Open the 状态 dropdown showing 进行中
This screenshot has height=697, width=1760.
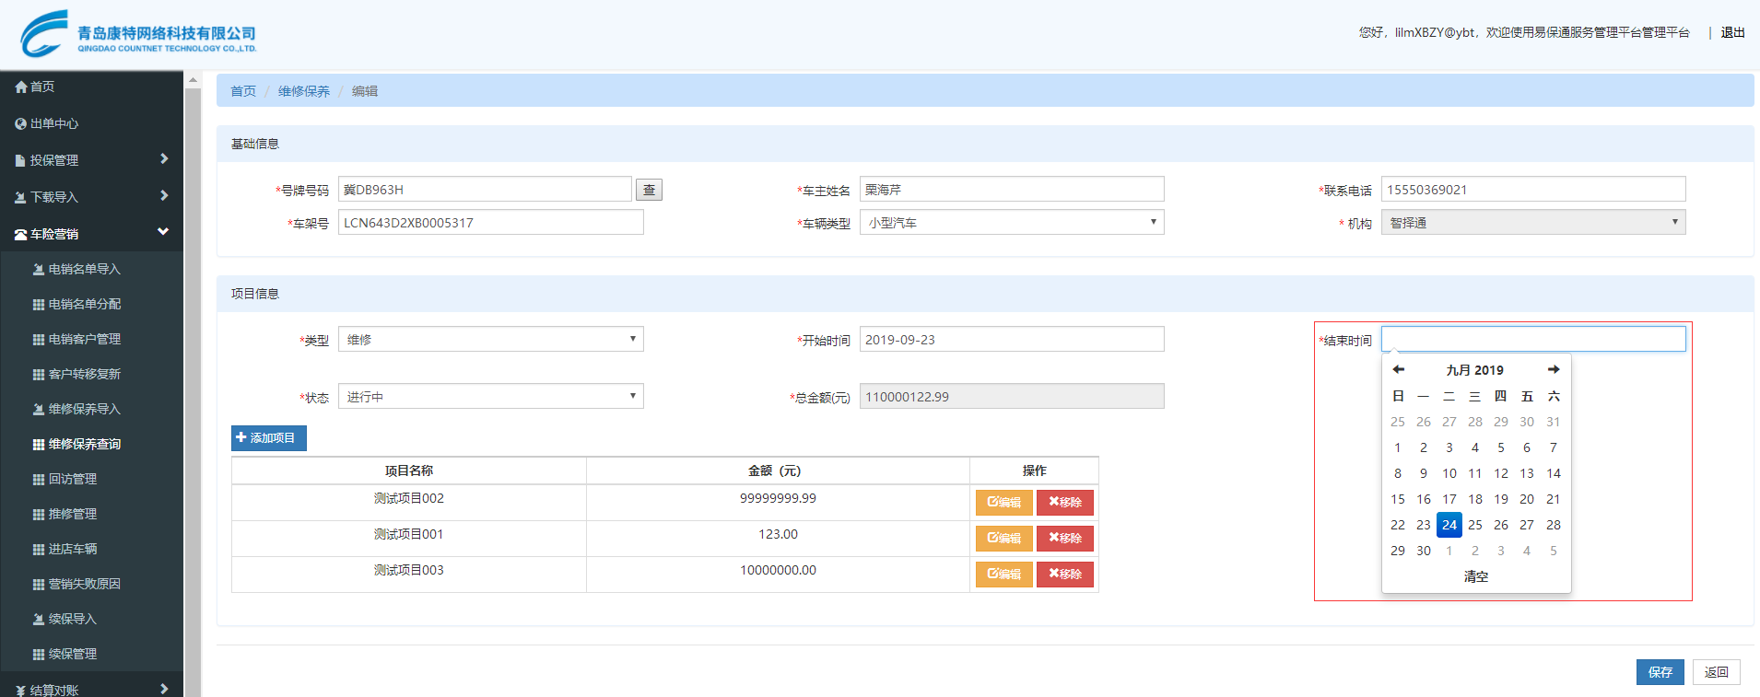click(x=490, y=397)
